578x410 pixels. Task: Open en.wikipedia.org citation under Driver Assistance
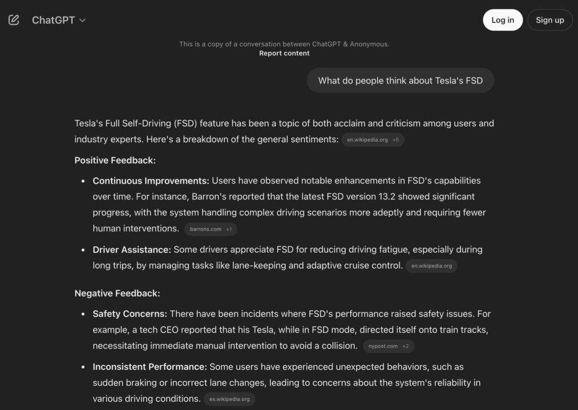tap(431, 266)
